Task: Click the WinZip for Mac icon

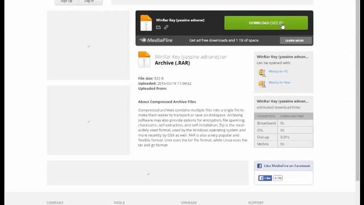Action: coord(262,84)
